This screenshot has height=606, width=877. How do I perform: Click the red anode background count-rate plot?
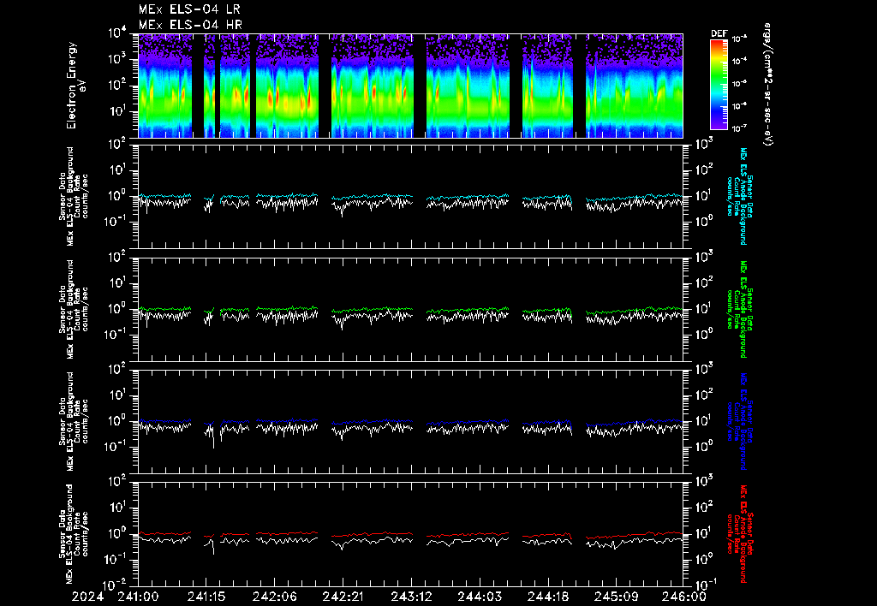(x=410, y=534)
